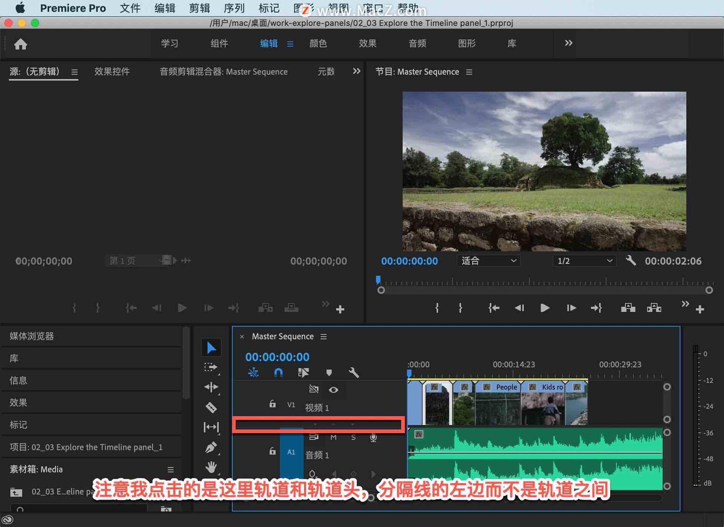The width and height of the screenshot is (724, 527).
Task: Open Source panel hamburger menu
Action: (x=75, y=72)
